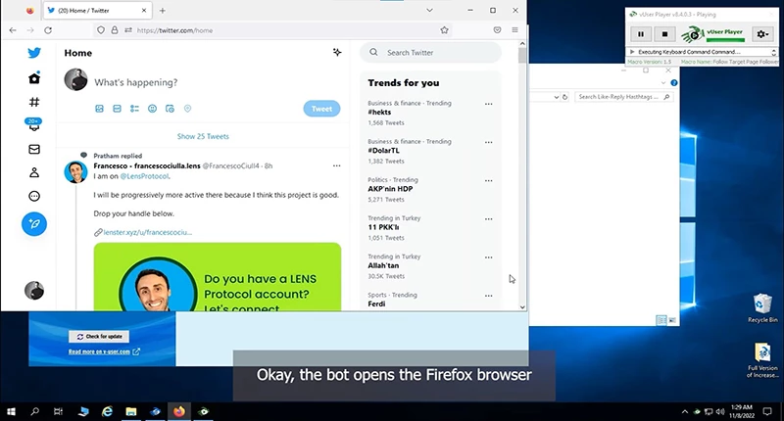Schedule tweet icon in composer
Viewport: 784px width, 421px height.
pos(170,109)
